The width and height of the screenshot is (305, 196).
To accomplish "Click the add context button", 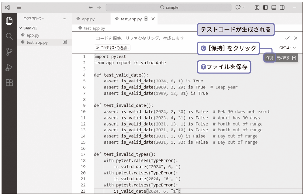I will (x=112, y=48).
